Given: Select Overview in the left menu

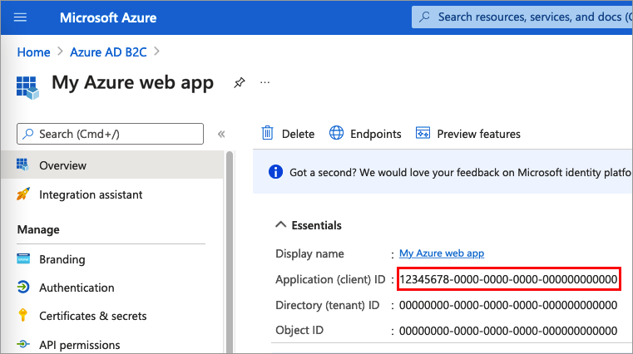Looking at the screenshot, I should [62, 165].
